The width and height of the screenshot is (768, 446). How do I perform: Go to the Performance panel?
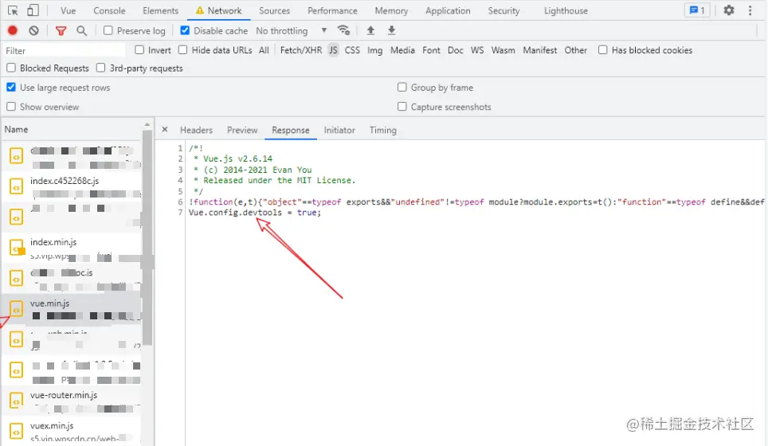coord(332,11)
